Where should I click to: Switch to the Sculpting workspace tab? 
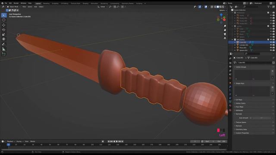[x=55, y=3]
